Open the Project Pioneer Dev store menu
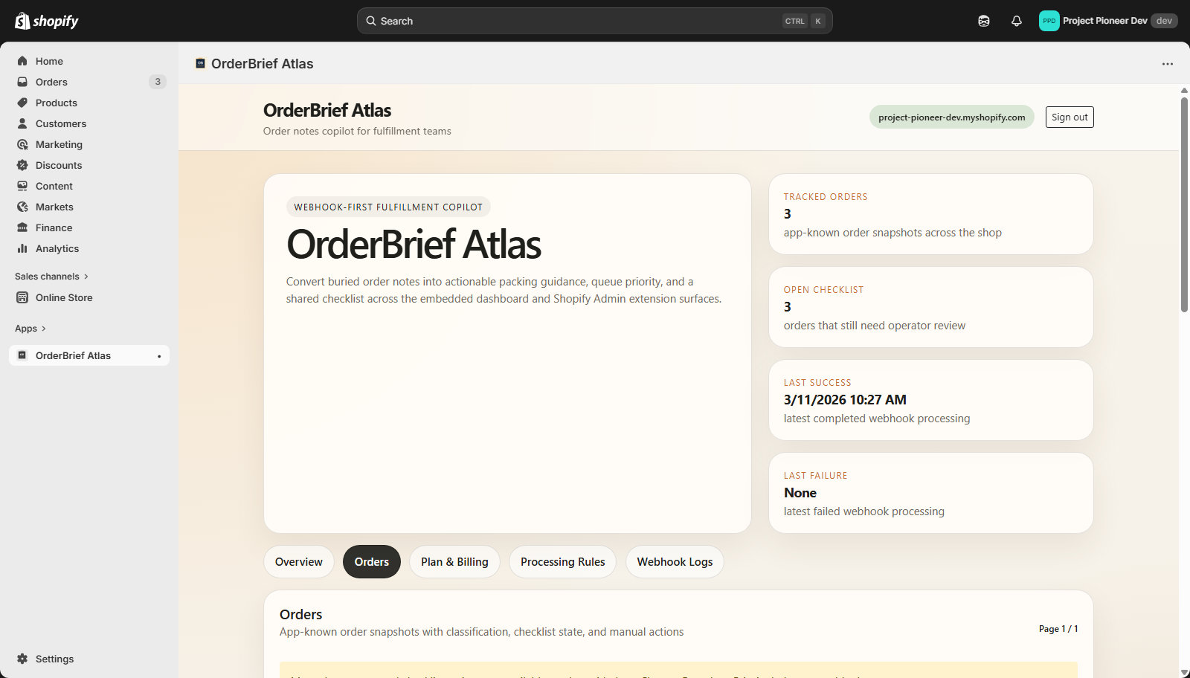This screenshot has height=678, width=1190. click(1108, 21)
